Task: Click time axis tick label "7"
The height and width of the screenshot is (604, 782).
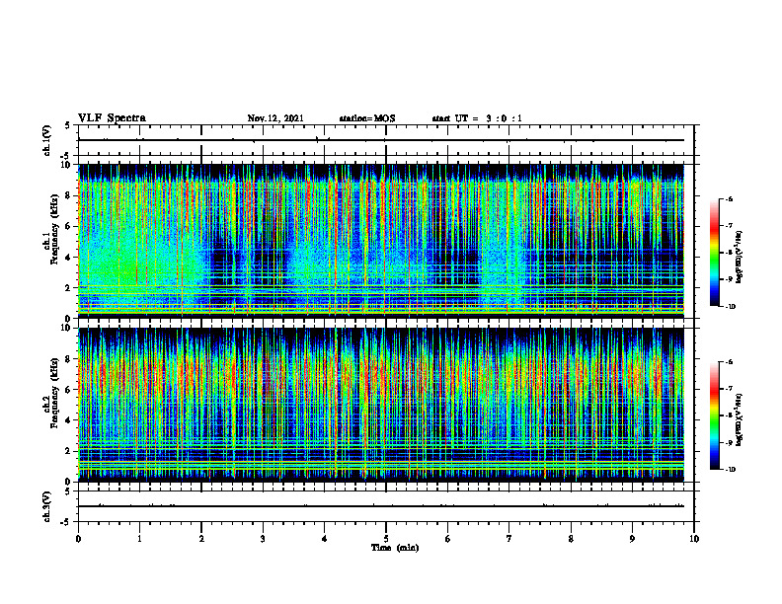Action: tap(509, 539)
